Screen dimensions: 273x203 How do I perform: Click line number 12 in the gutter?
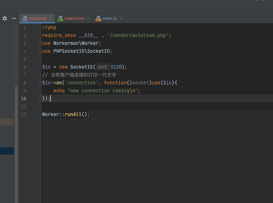(x=23, y=115)
